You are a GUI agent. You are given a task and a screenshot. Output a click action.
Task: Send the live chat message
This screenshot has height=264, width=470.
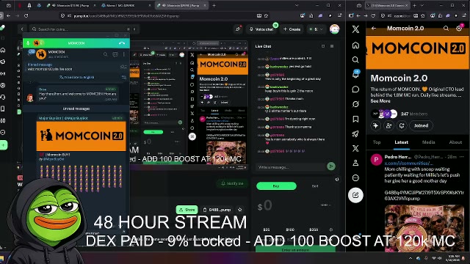(331, 166)
